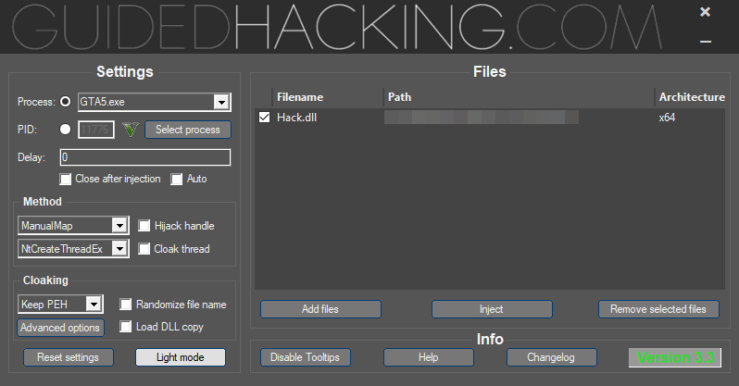Open the Changelog

point(551,357)
